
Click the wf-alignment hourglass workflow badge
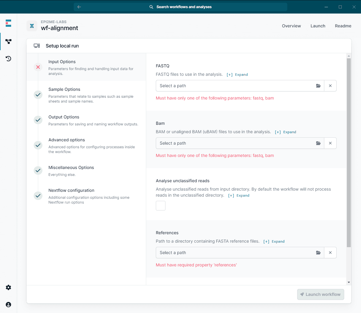(32, 26)
